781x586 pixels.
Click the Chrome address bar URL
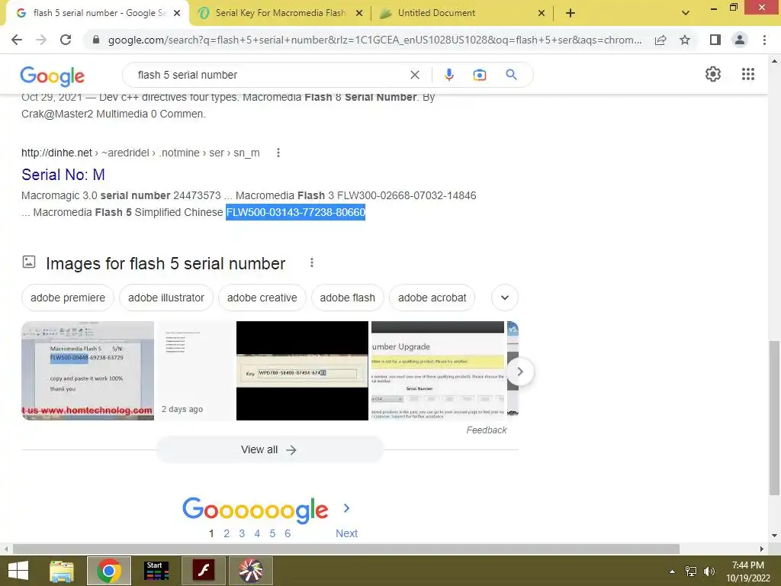[374, 40]
